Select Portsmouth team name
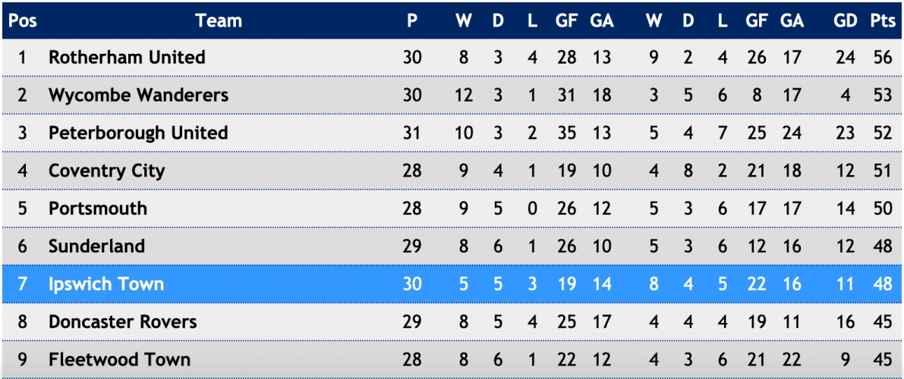This screenshot has width=904, height=379. tap(97, 208)
